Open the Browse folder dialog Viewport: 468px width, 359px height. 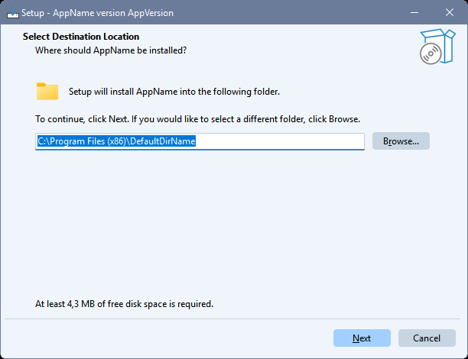[401, 141]
